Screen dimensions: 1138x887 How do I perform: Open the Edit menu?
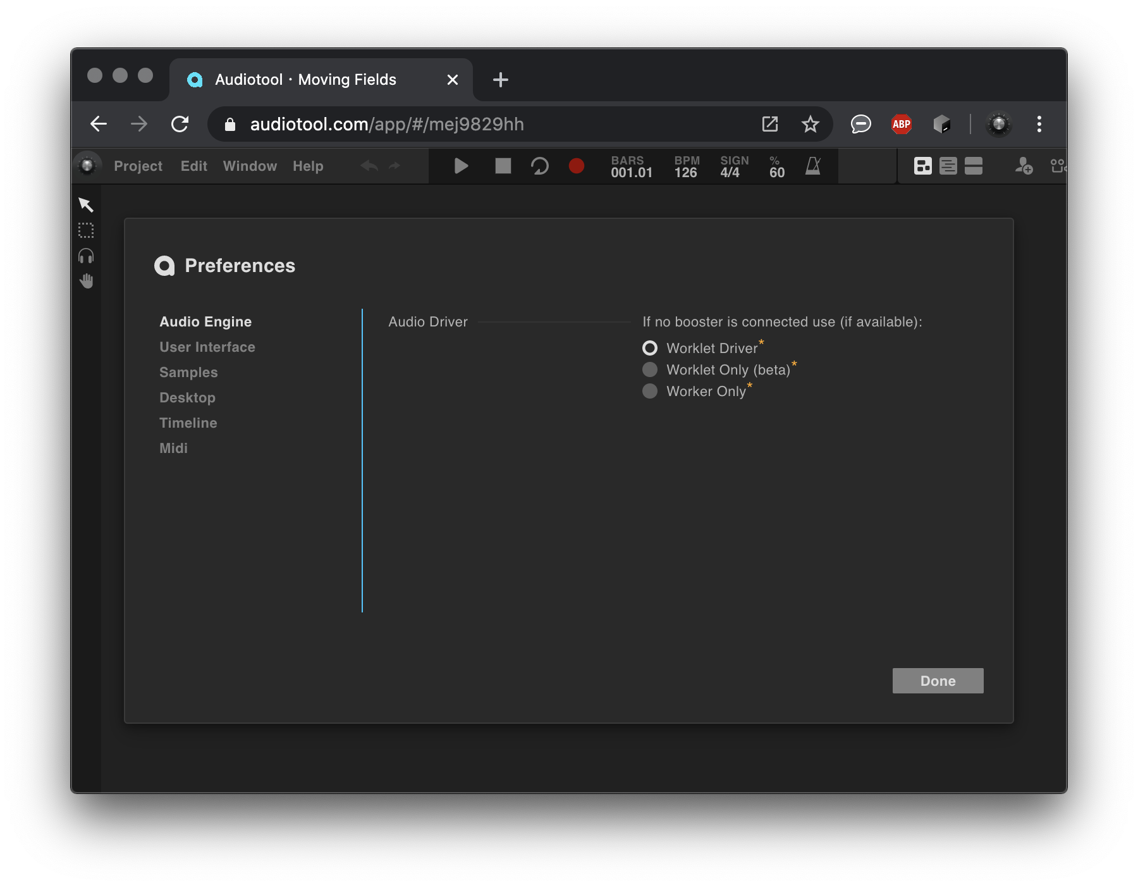193,166
